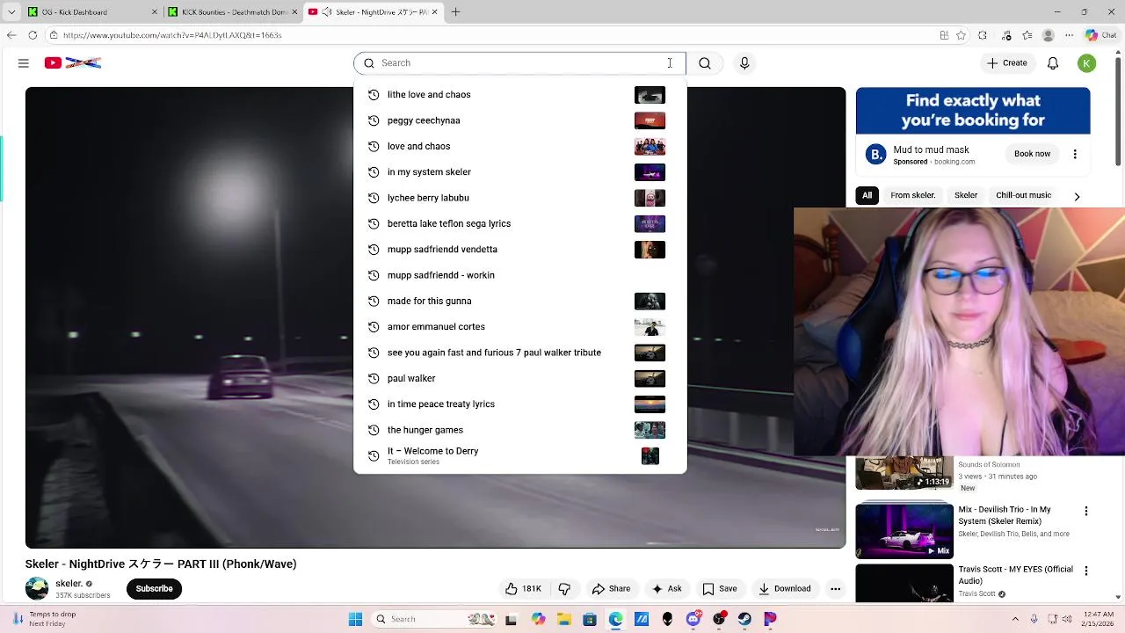Viewport: 1125px width, 633px height.
Task: Select 'lithe love and chaos' search suggestion
Action: coord(519,95)
